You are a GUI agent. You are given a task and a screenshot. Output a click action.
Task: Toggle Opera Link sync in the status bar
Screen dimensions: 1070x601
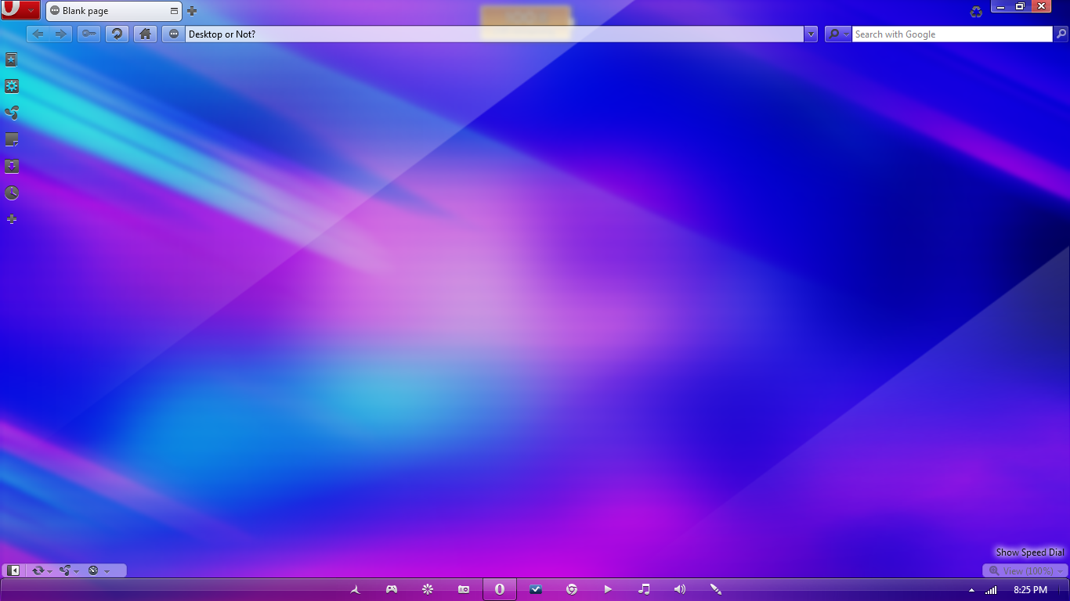(38, 570)
